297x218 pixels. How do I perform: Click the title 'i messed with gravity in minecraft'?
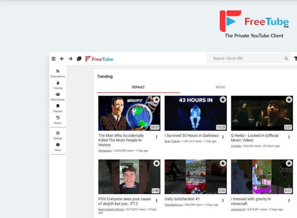(x=251, y=201)
